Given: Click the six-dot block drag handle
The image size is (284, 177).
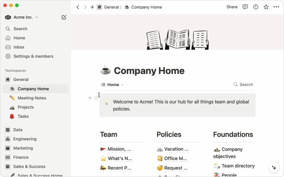Looking at the screenshot, I should point(96,98).
